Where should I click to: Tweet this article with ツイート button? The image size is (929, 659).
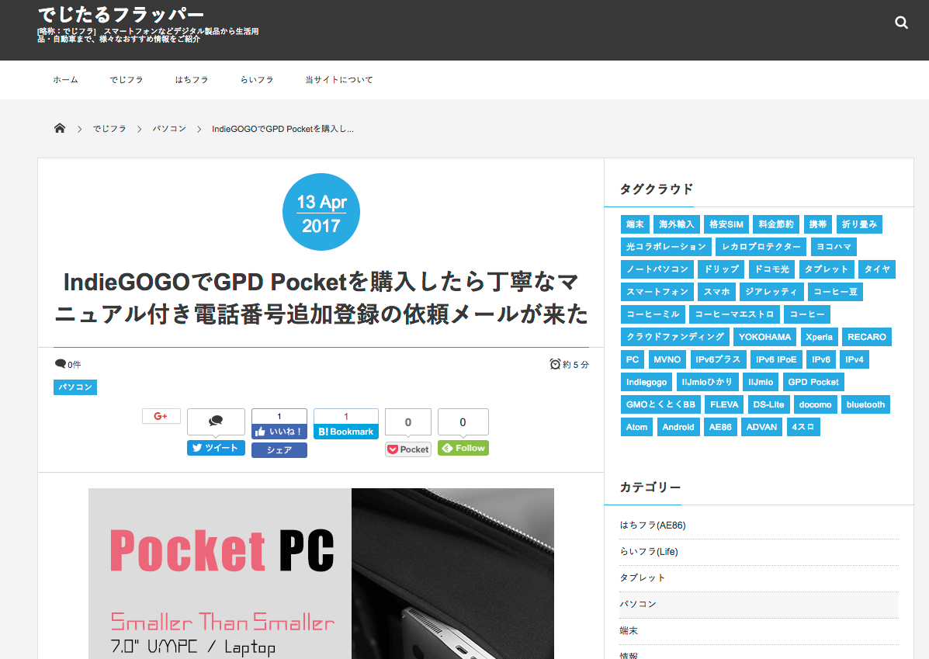(x=216, y=448)
